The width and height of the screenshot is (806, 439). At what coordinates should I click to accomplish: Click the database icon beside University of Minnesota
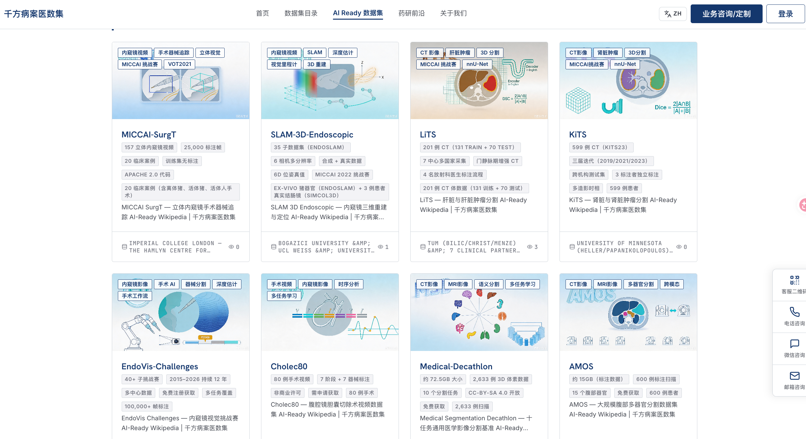(x=572, y=247)
